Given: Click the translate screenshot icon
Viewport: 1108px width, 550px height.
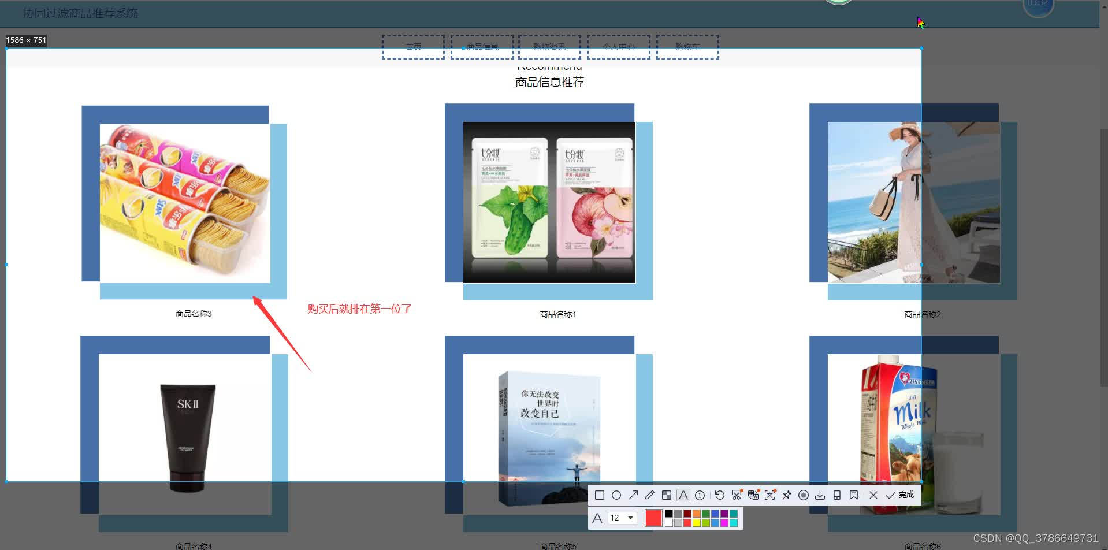Looking at the screenshot, I should (x=753, y=495).
